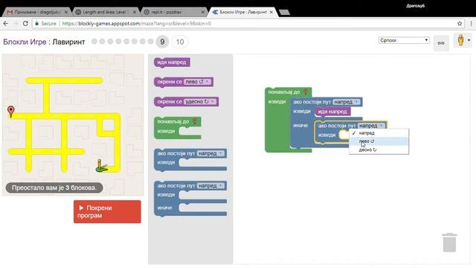Screen dimensions: 476x268
Task: Close the Блокли Игре tab
Action: click(271, 12)
